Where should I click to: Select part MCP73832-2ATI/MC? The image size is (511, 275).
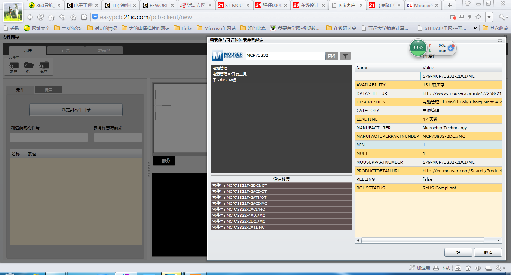[282, 227]
